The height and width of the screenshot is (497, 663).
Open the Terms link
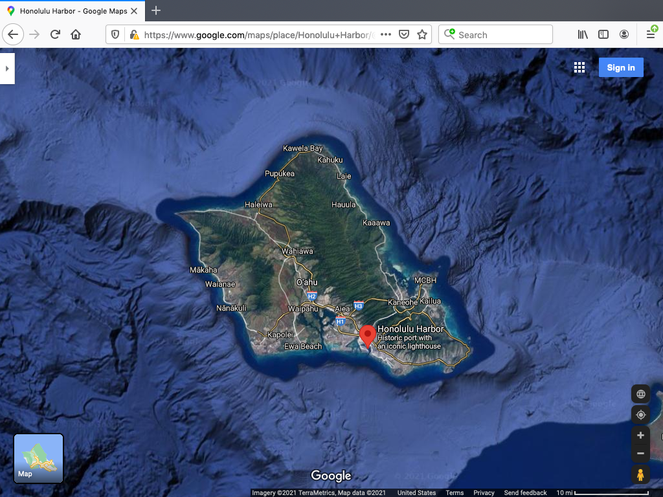pos(455,492)
